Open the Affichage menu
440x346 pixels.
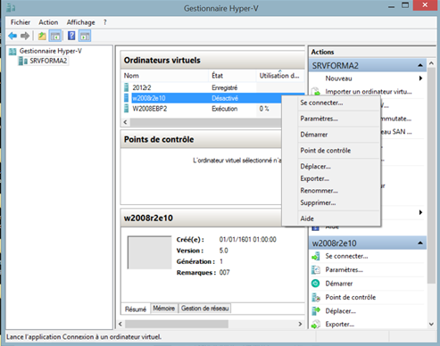(x=80, y=22)
